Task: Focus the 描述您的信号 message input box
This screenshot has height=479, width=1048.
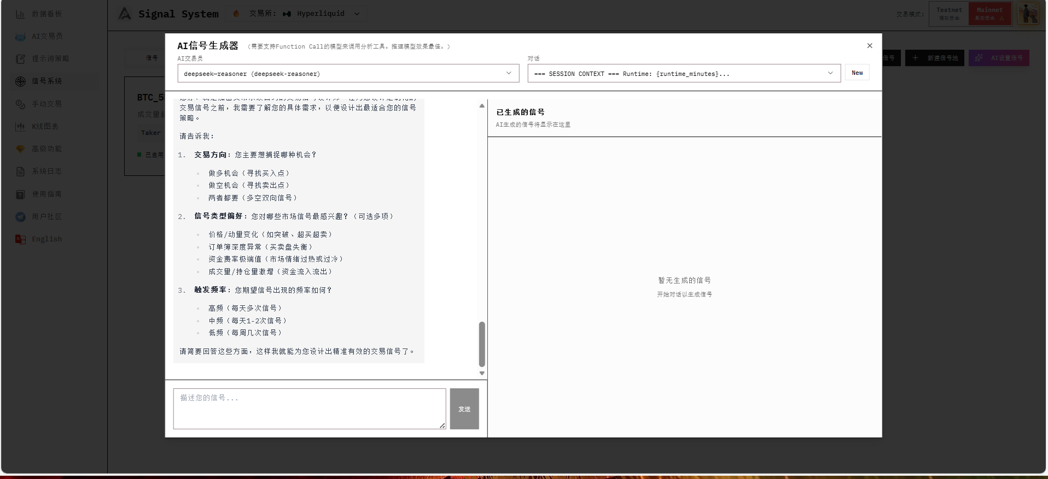Action: click(x=309, y=409)
